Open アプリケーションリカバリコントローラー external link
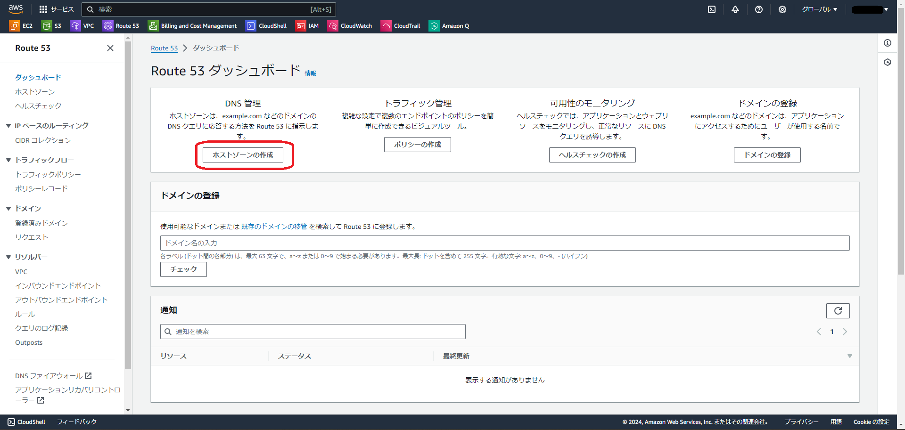 68,395
